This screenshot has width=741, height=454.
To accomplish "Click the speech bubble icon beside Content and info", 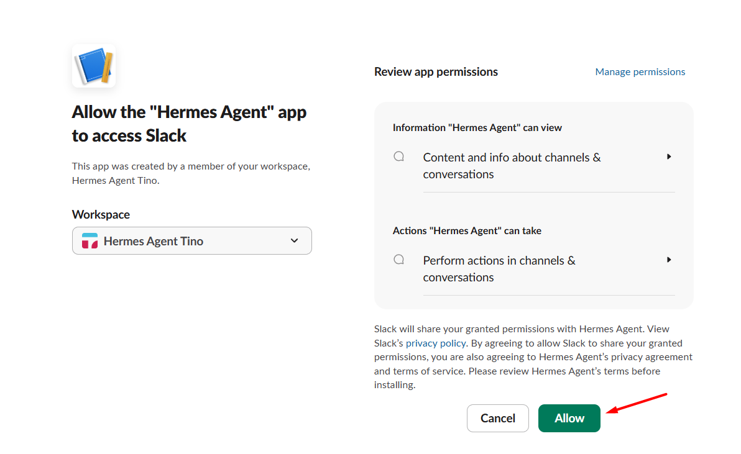I will tap(399, 157).
